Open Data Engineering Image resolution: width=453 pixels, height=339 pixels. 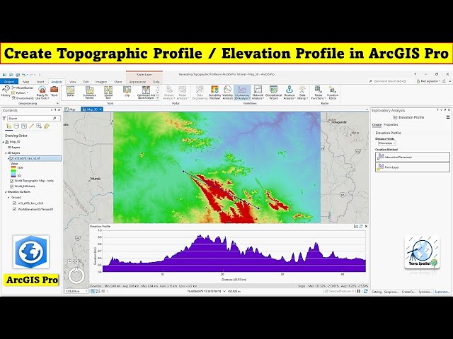pyautogui.click(x=200, y=93)
